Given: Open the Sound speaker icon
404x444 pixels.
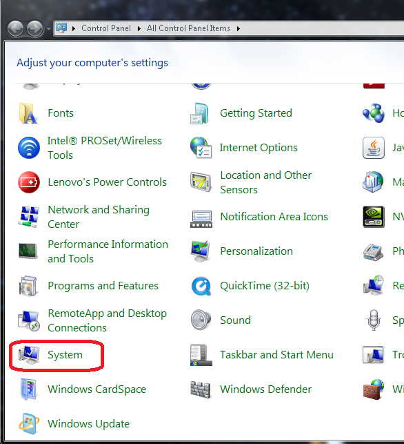Looking at the screenshot, I should (x=201, y=320).
